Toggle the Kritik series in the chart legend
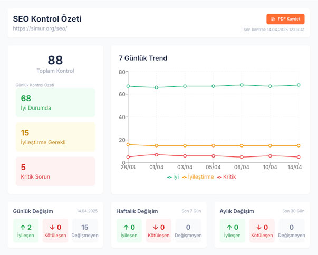 [x=226, y=177]
